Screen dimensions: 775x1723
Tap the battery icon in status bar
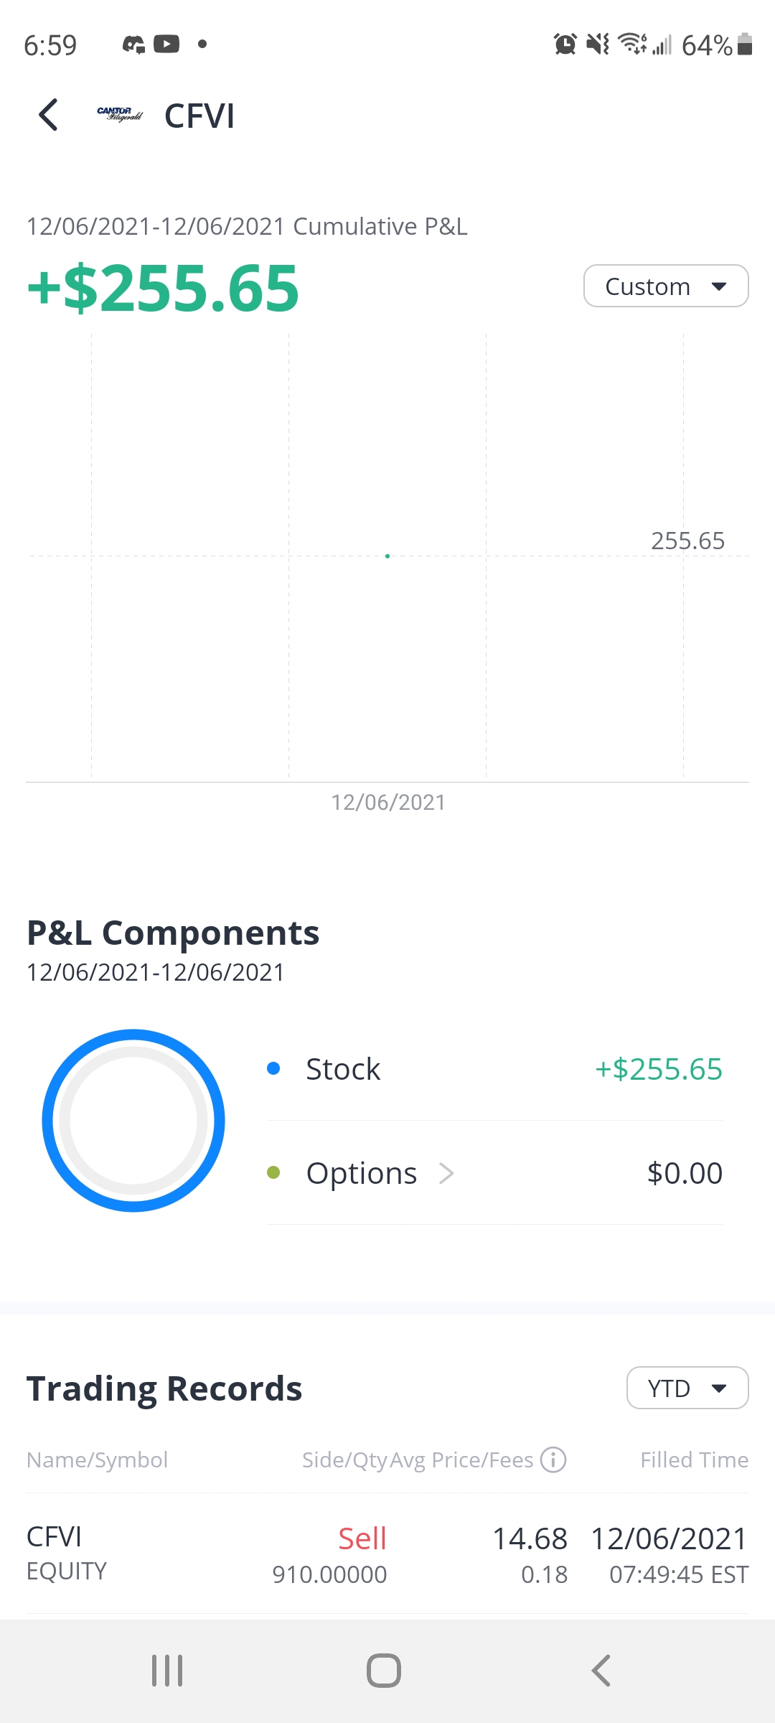(x=745, y=45)
